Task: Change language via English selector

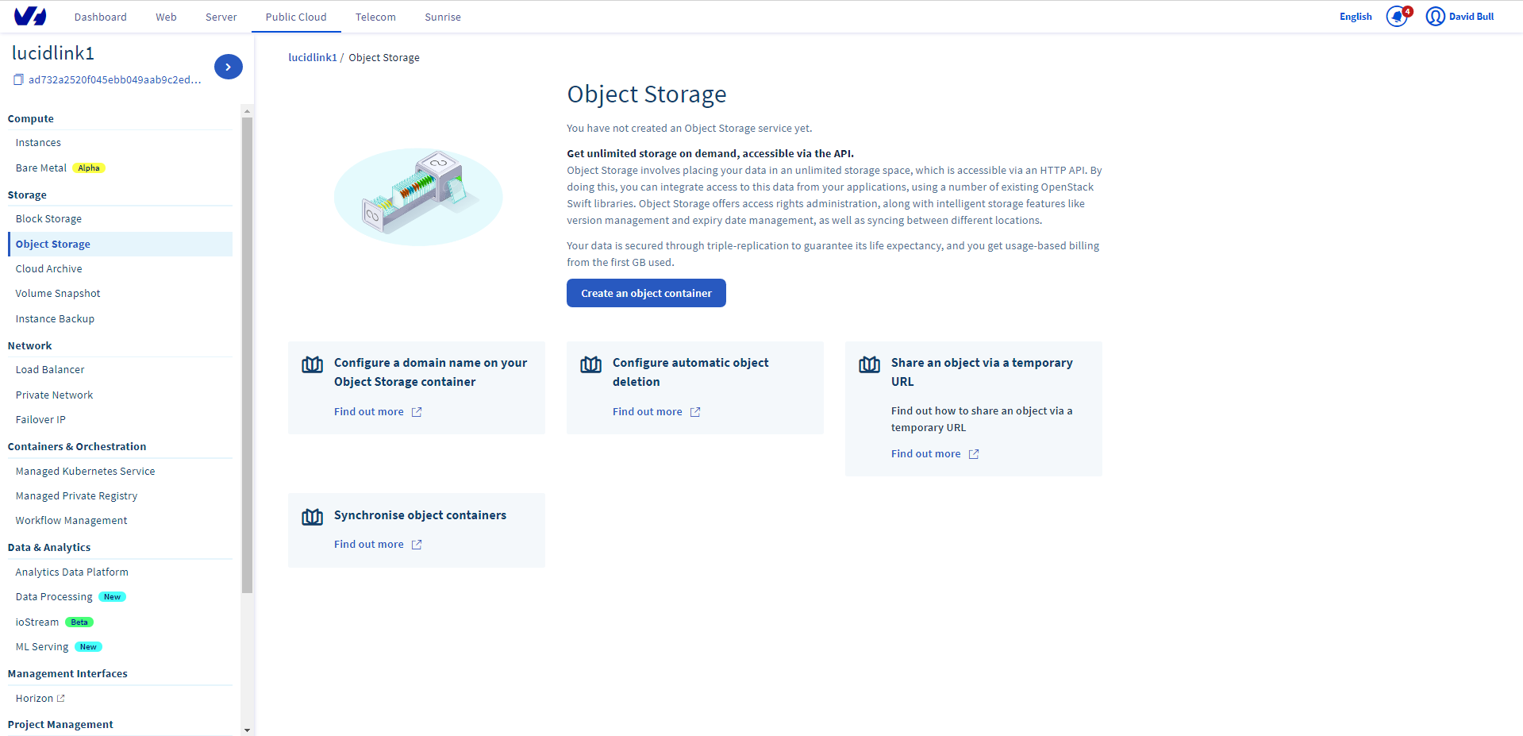Action: 1356,17
